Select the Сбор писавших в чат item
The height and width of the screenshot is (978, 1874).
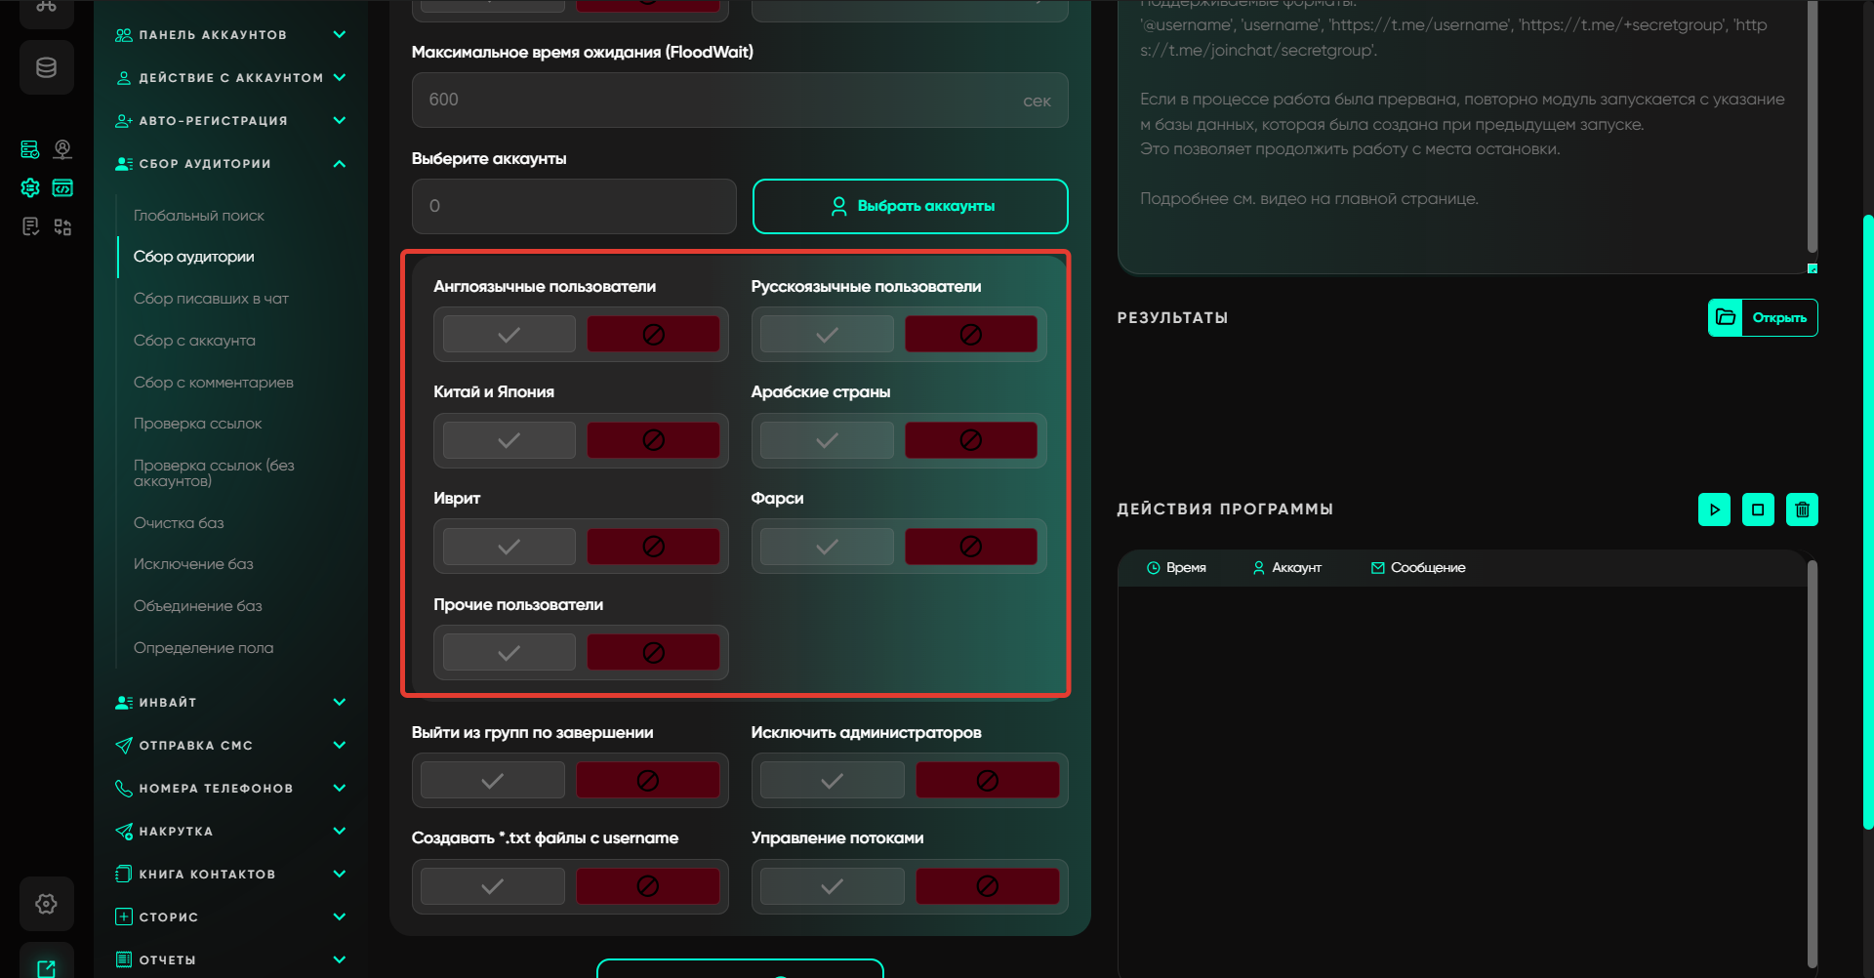(x=211, y=299)
